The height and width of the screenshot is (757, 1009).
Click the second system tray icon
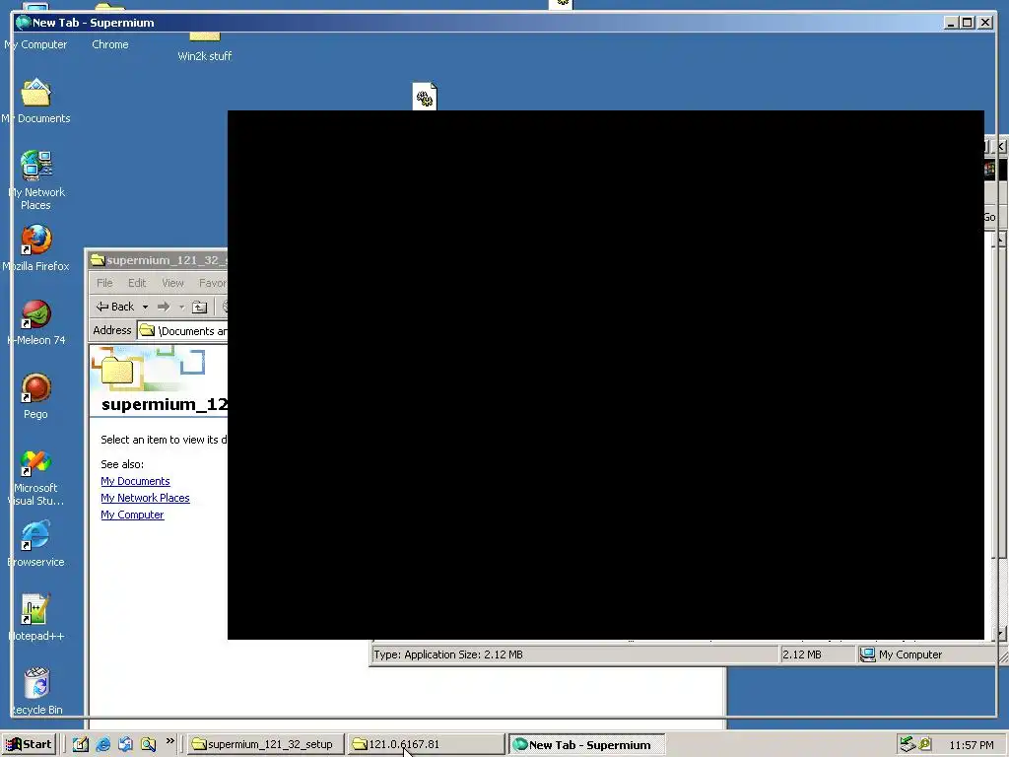coord(925,744)
